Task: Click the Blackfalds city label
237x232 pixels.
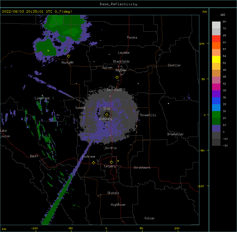Action: click(121, 61)
